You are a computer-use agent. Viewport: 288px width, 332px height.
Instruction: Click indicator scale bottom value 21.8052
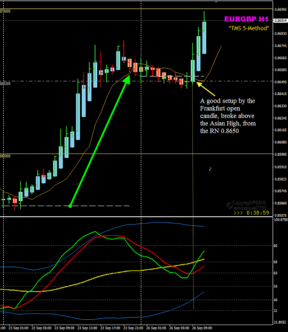(x=280, y=322)
